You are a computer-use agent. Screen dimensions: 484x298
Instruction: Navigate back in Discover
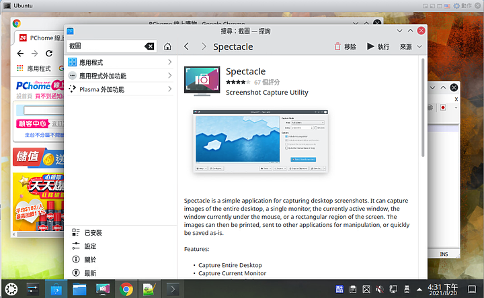186,46
